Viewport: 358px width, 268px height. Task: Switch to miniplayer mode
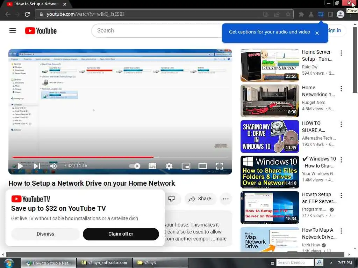186,166
